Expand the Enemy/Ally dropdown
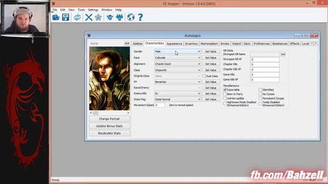Viewport: 328px width, 184px height. 178,94
